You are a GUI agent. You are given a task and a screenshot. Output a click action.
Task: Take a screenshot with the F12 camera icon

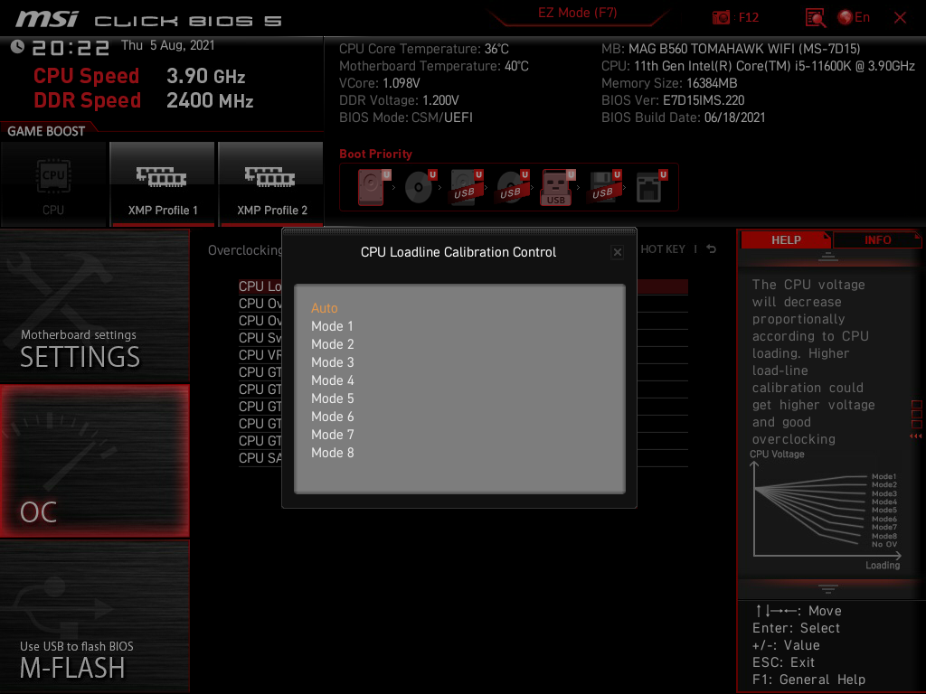tap(721, 17)
